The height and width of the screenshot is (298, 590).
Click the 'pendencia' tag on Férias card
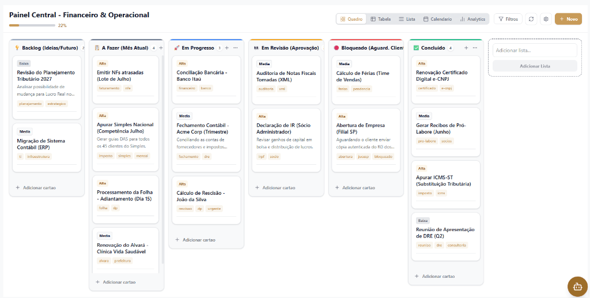pos(362,89)
